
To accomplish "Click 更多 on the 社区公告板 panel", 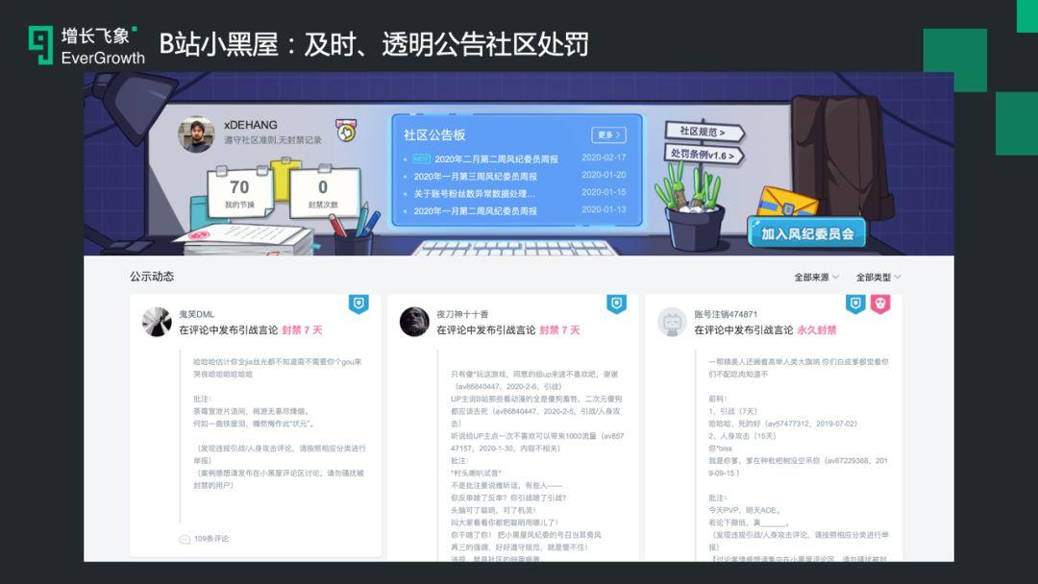I will (x=607, y=135).
